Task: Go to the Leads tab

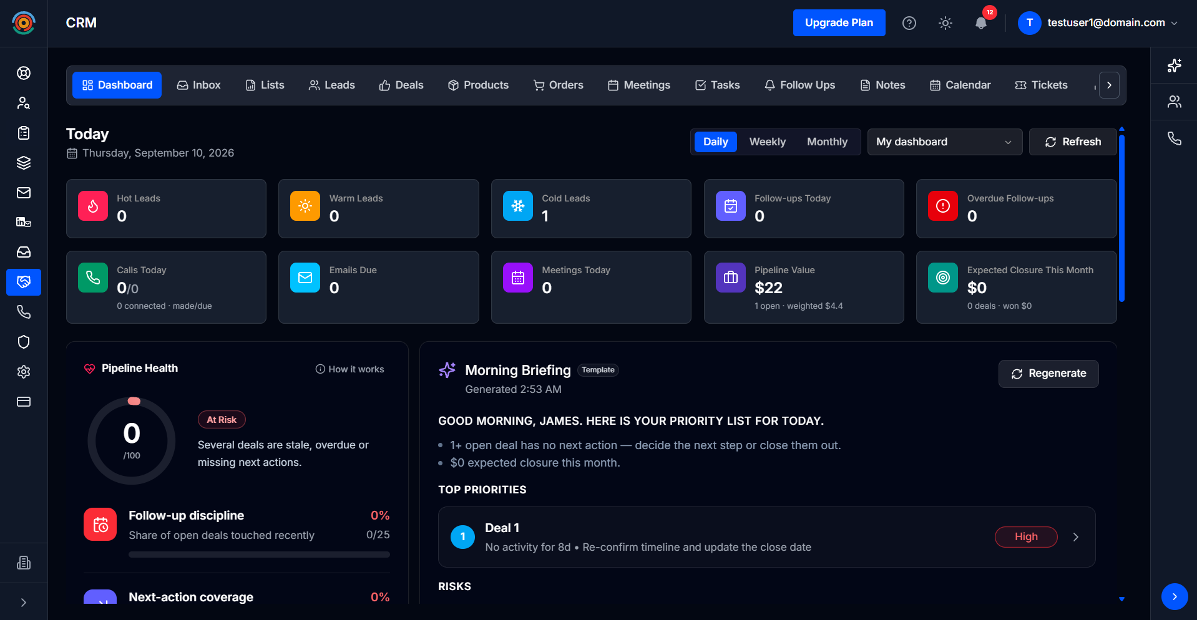Action: (x=331, y=85)
